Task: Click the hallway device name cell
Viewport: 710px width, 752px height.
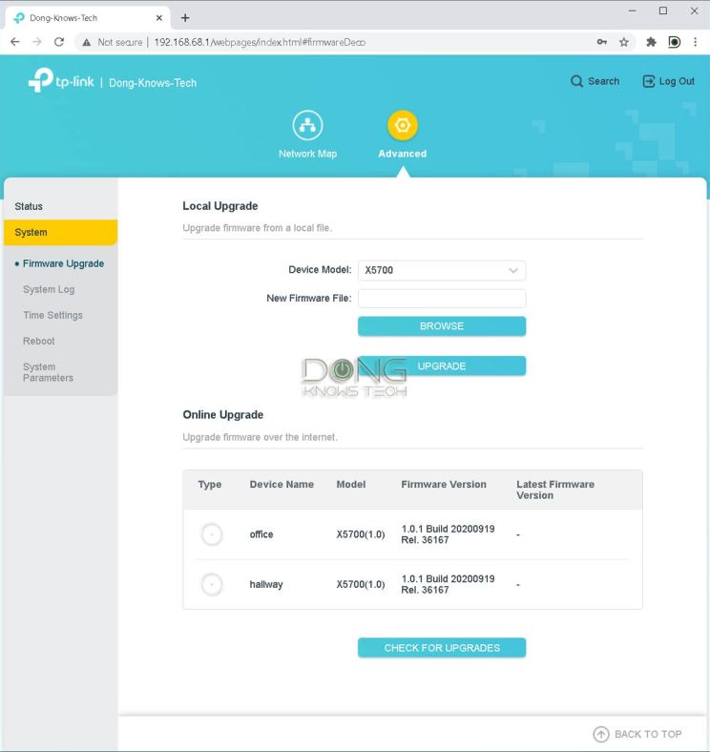Action: tap(265, 584)
